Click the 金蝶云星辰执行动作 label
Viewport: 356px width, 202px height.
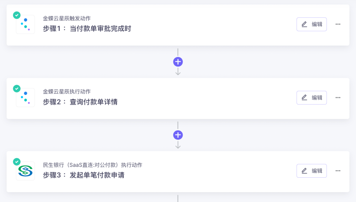click(67, 92)
